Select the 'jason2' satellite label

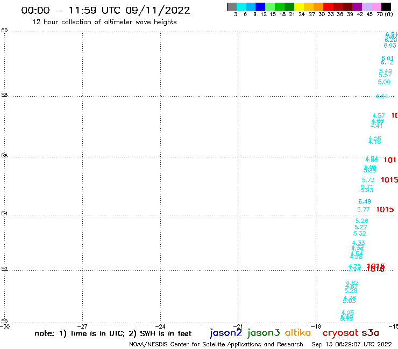coord(226,333)
